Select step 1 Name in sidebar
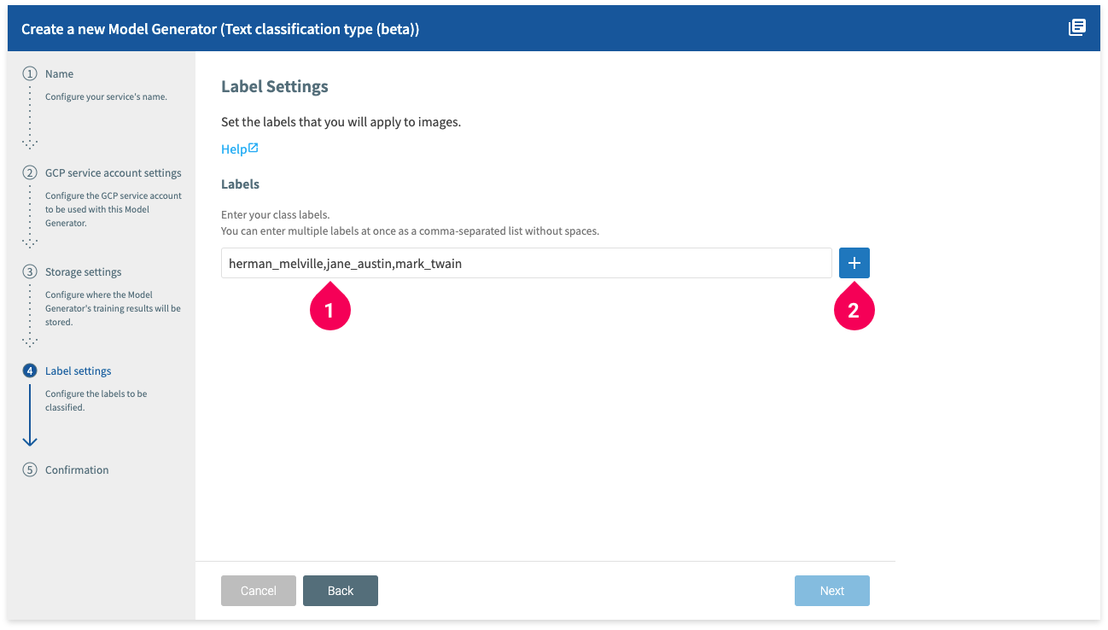 click(60, 74)
